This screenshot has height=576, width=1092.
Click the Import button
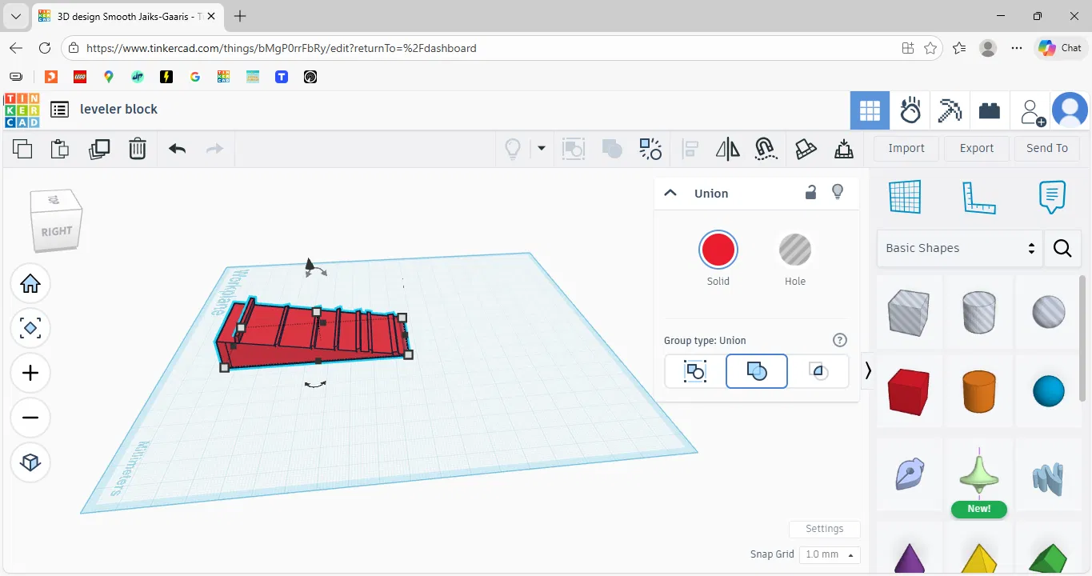(906, 148)
